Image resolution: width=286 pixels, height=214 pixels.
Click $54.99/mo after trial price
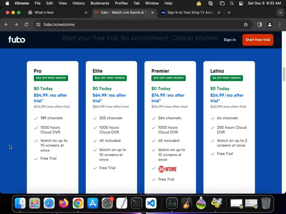point(50,98)
